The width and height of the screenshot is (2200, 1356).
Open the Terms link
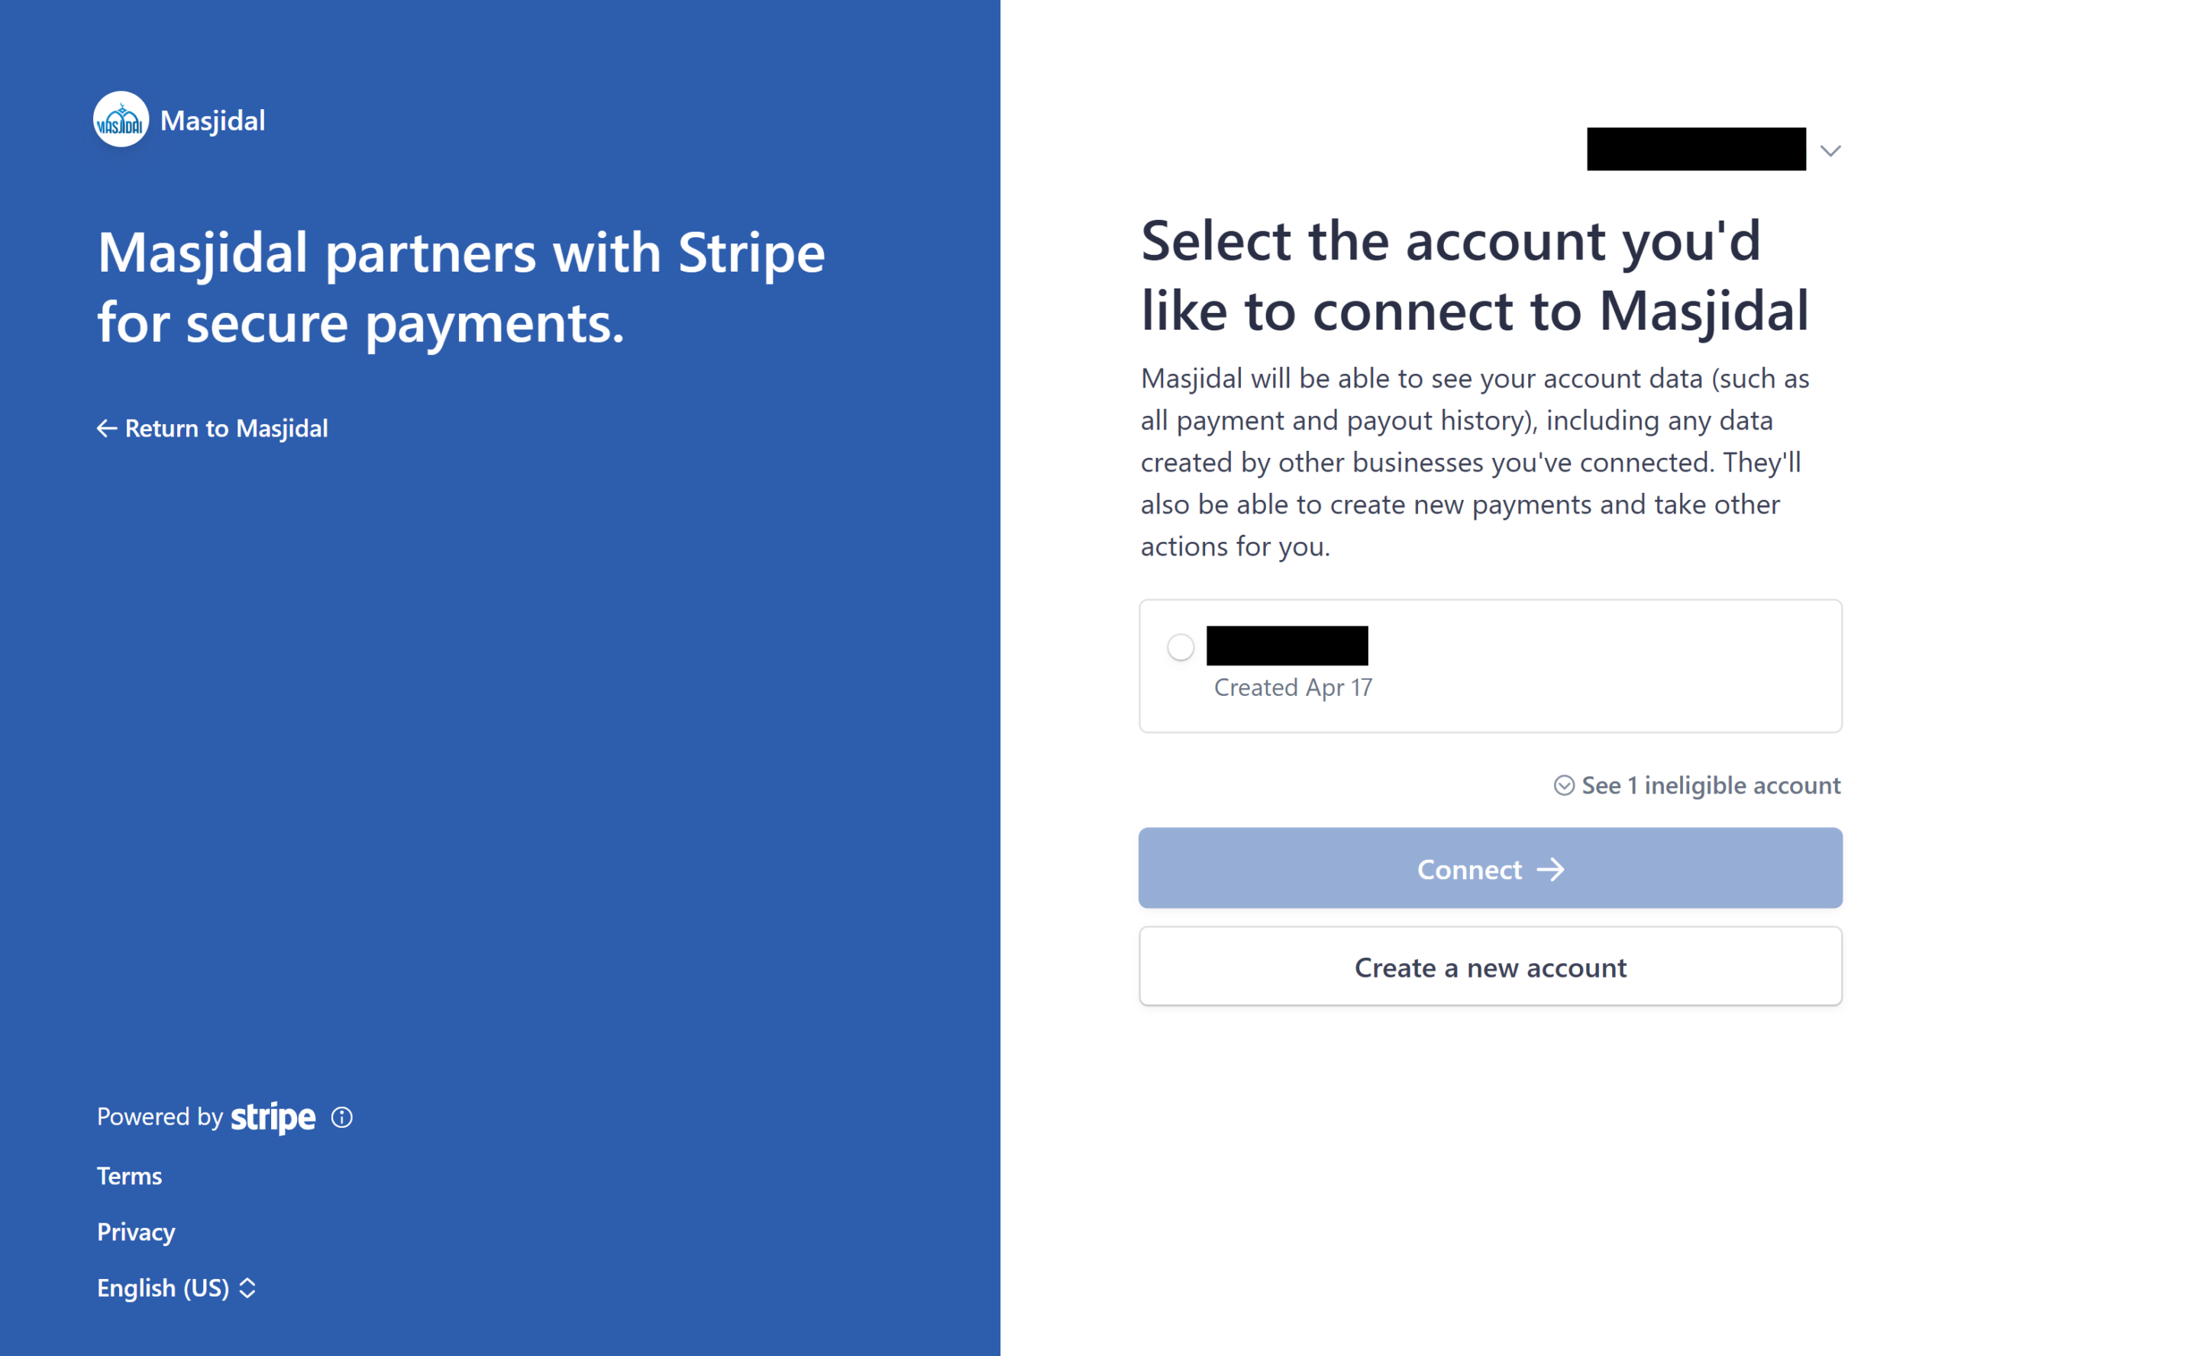[129, 1176]
